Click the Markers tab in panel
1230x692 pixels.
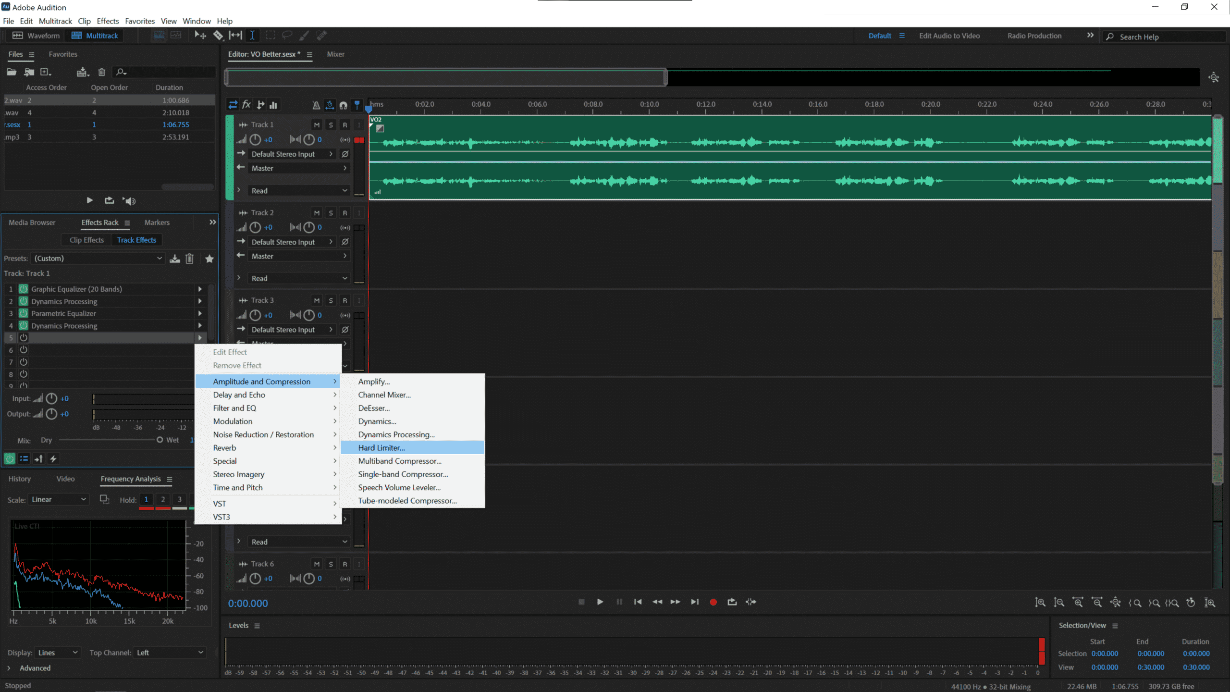(157, 222)
